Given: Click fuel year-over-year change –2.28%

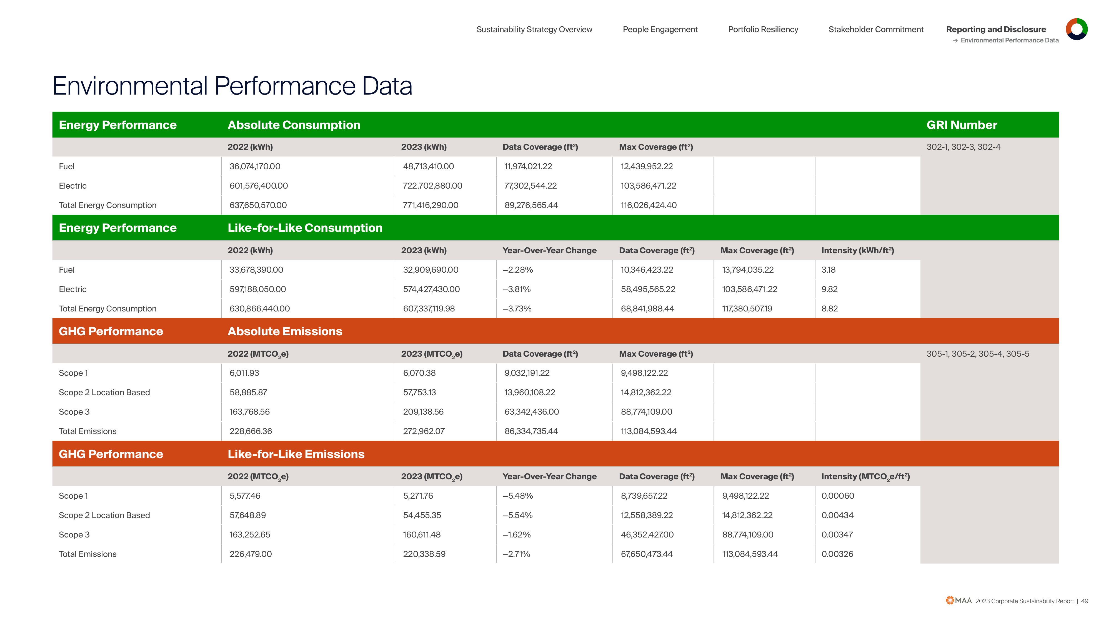Looking at the screenshot, I should pos(517,270).
